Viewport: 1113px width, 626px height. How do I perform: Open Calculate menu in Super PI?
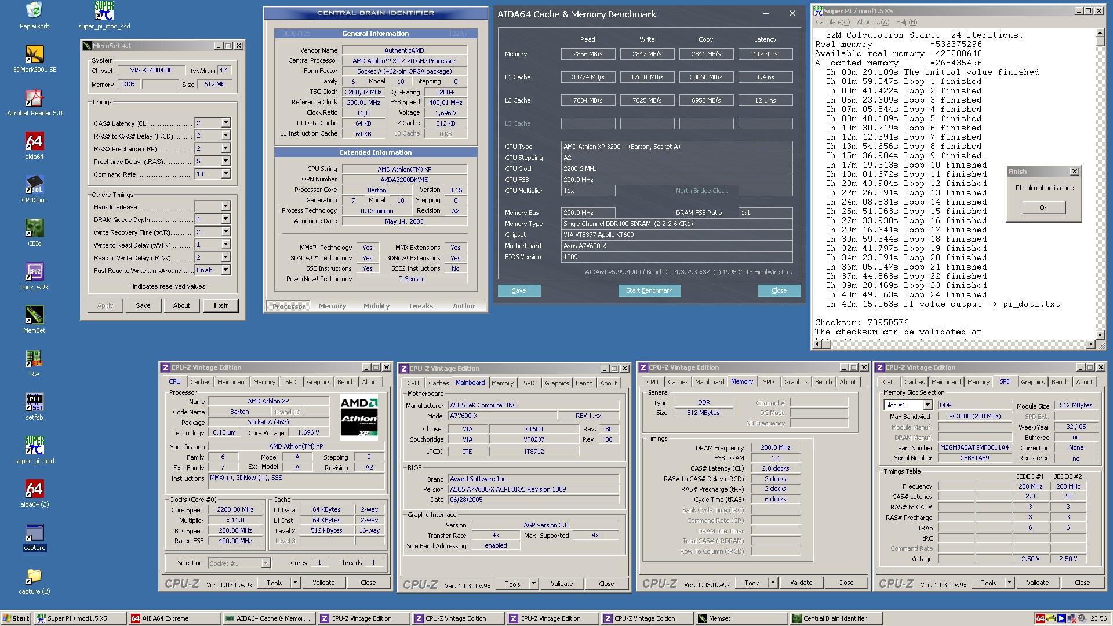point(832,22)
